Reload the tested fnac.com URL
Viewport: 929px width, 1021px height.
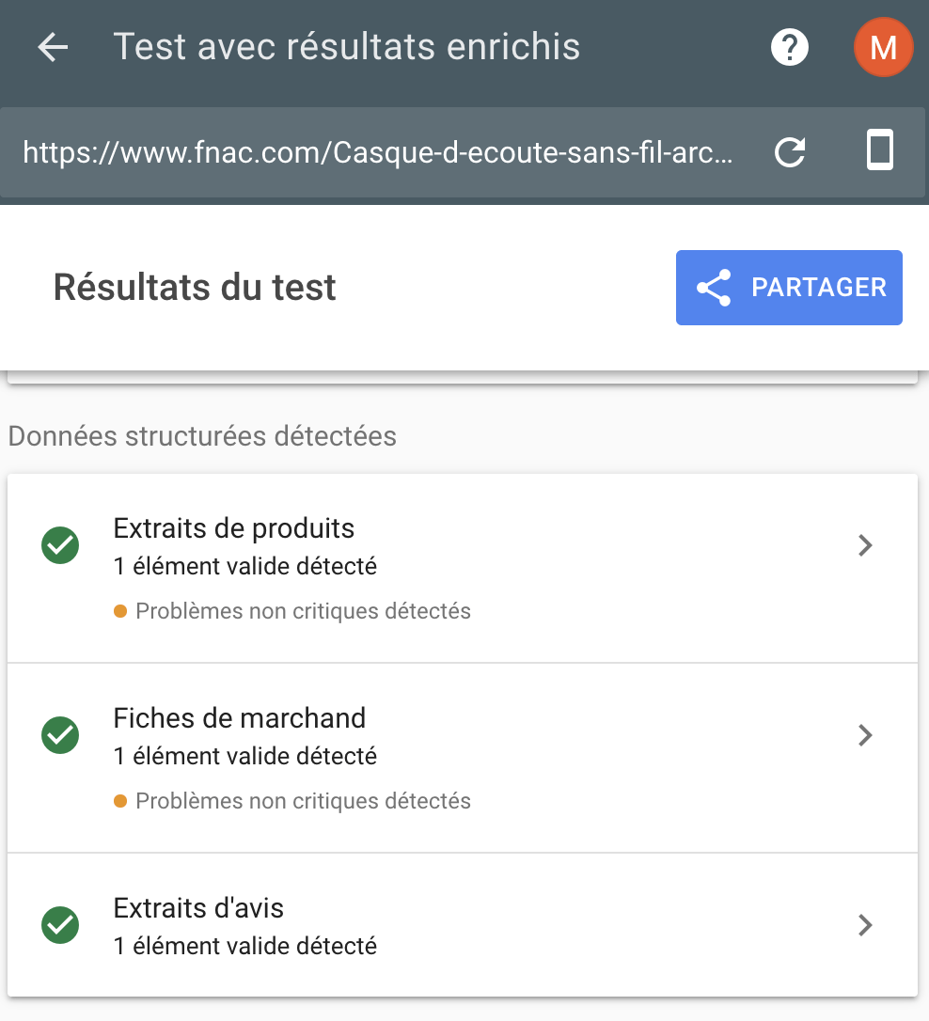tap(789, 152)
